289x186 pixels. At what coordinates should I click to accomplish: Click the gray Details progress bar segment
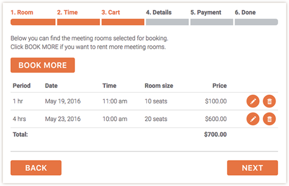pos(167,22)
